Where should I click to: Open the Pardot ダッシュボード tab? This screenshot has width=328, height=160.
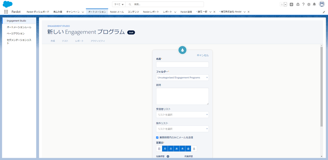tap(38, 12)
